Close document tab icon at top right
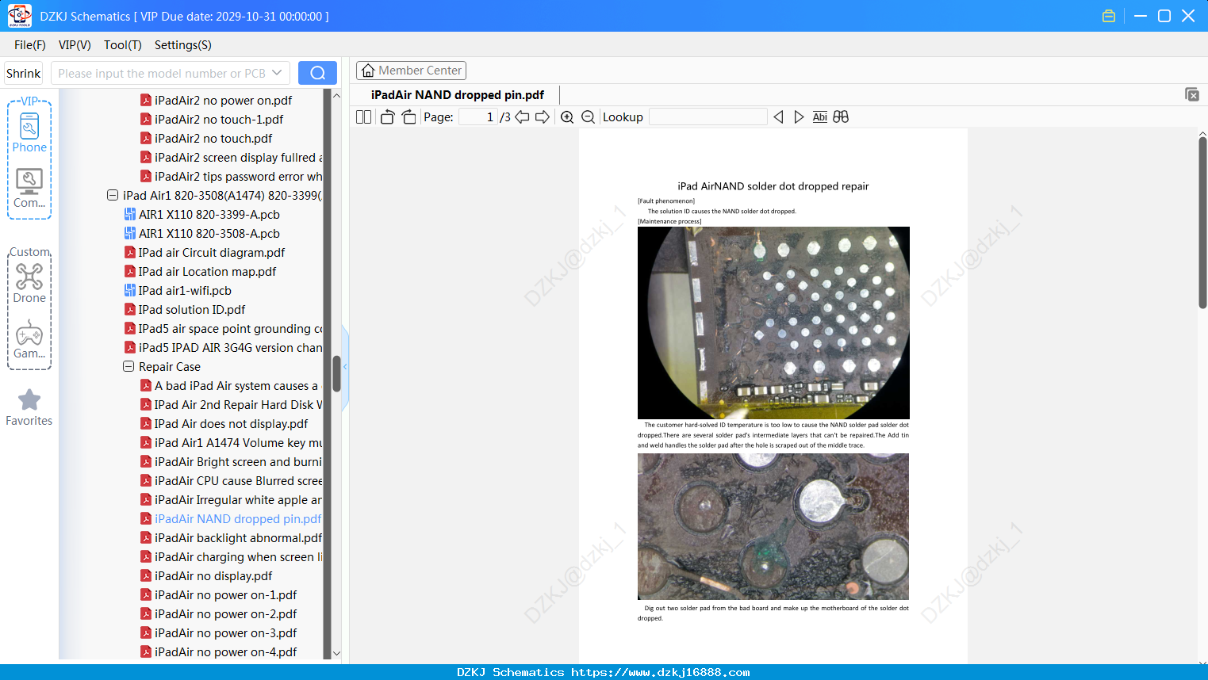This screenshot has height=680, width=1208. pos(1191,94)
